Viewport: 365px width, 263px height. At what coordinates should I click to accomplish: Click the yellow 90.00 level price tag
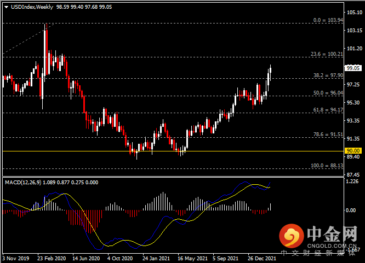pos(353,151)
